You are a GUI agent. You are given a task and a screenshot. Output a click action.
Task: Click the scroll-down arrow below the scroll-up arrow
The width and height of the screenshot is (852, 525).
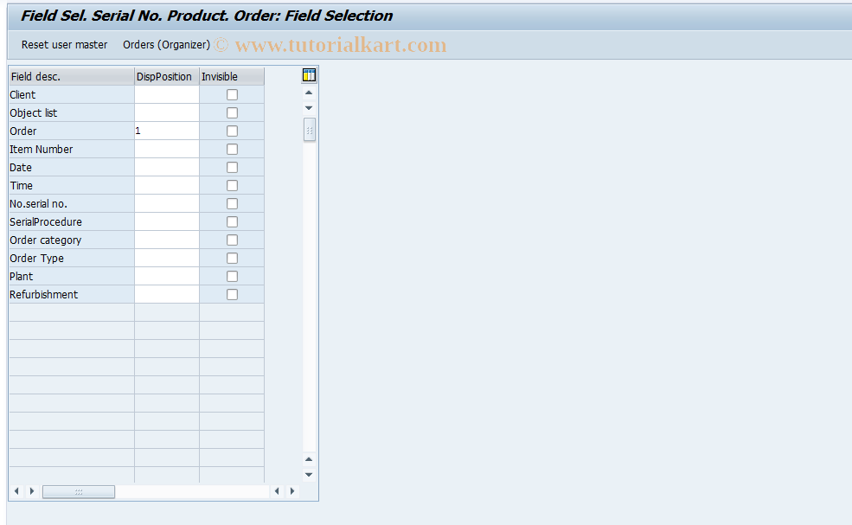[309, 108]
